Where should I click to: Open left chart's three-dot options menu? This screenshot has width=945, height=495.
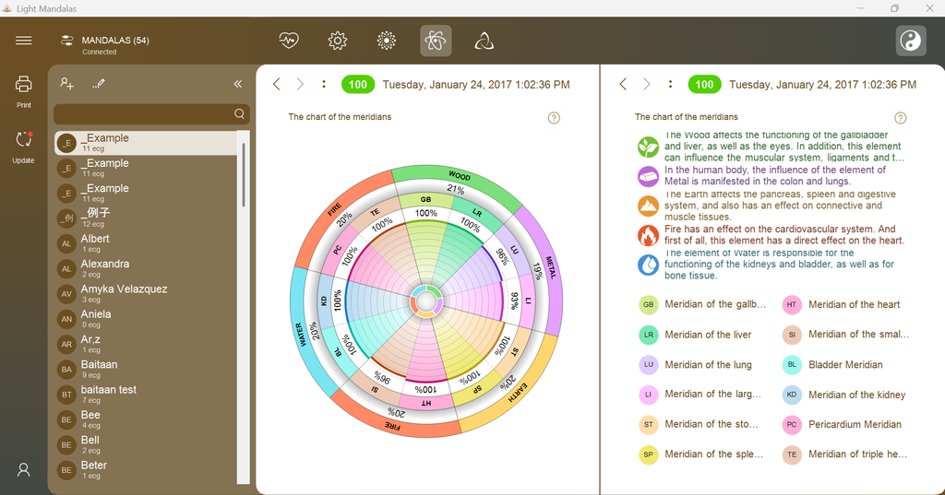pyautogui.click(x=324, y=84)
